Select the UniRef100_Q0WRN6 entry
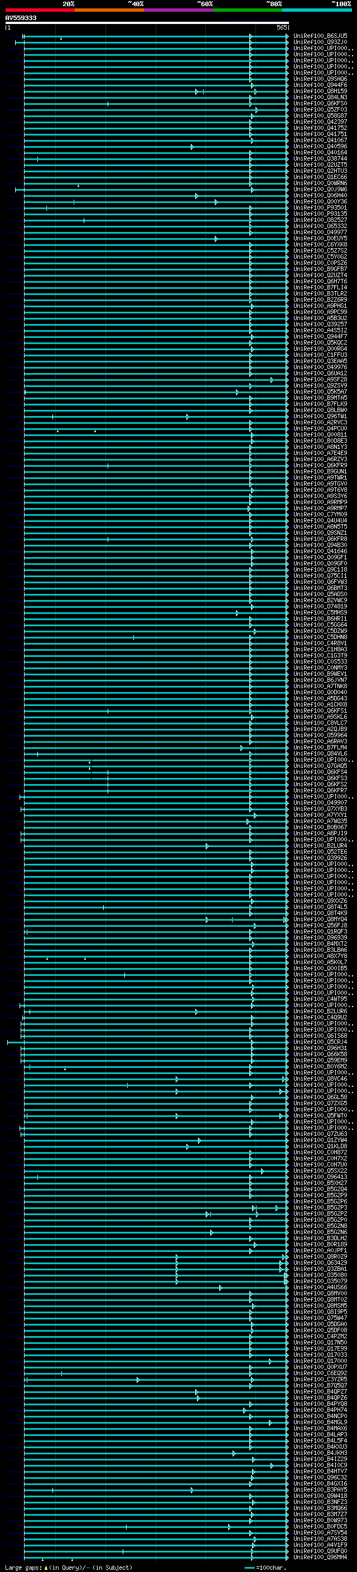The image size is (357, 1572). tap(320, 183)
